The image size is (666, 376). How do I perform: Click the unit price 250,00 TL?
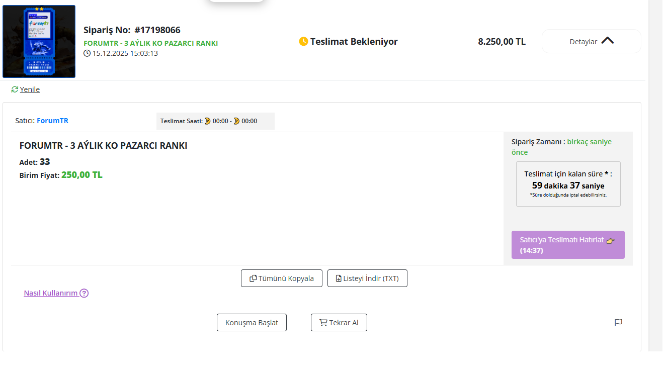pos(82,175)
